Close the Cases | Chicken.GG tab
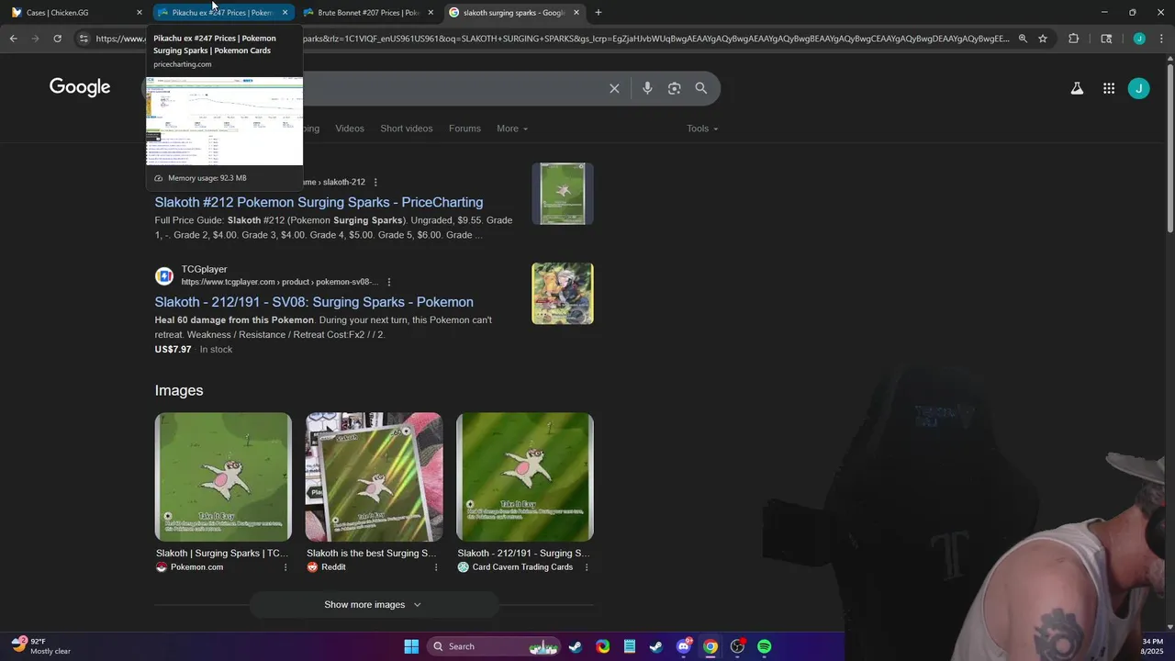Screen dimensions: 1175x661 pyautogui.click(x=140, y=12)
